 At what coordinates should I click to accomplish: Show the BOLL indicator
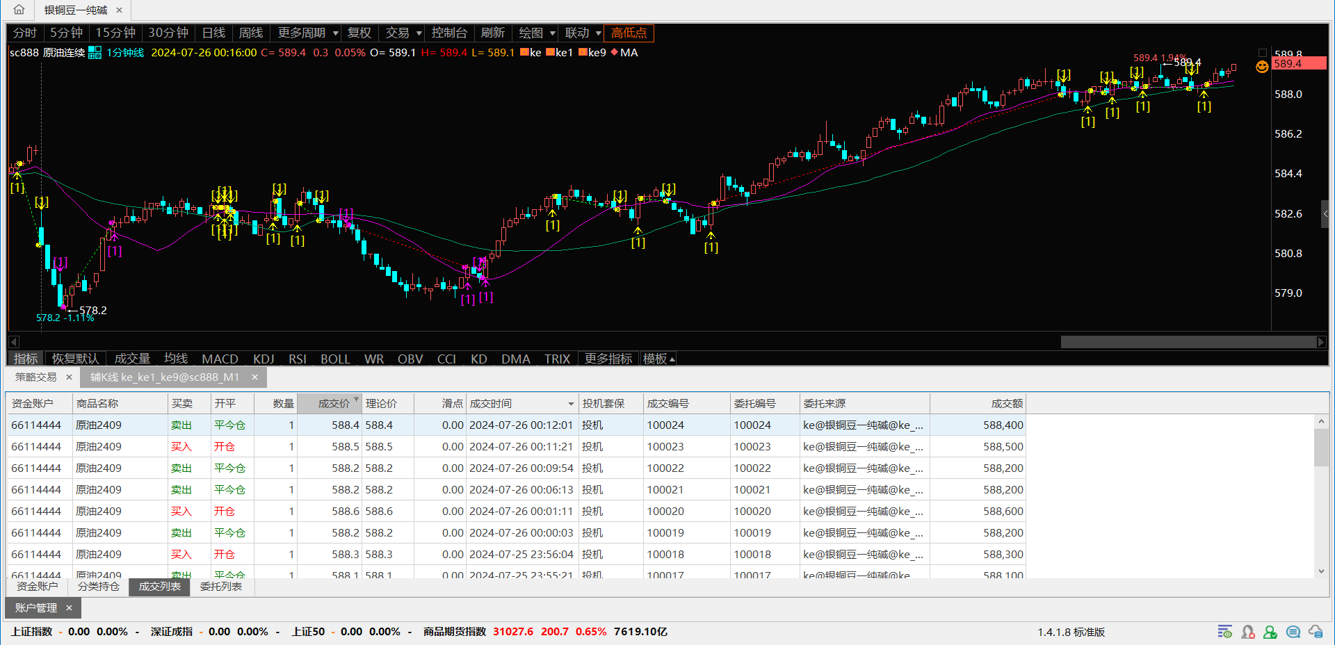coord(335,359)
